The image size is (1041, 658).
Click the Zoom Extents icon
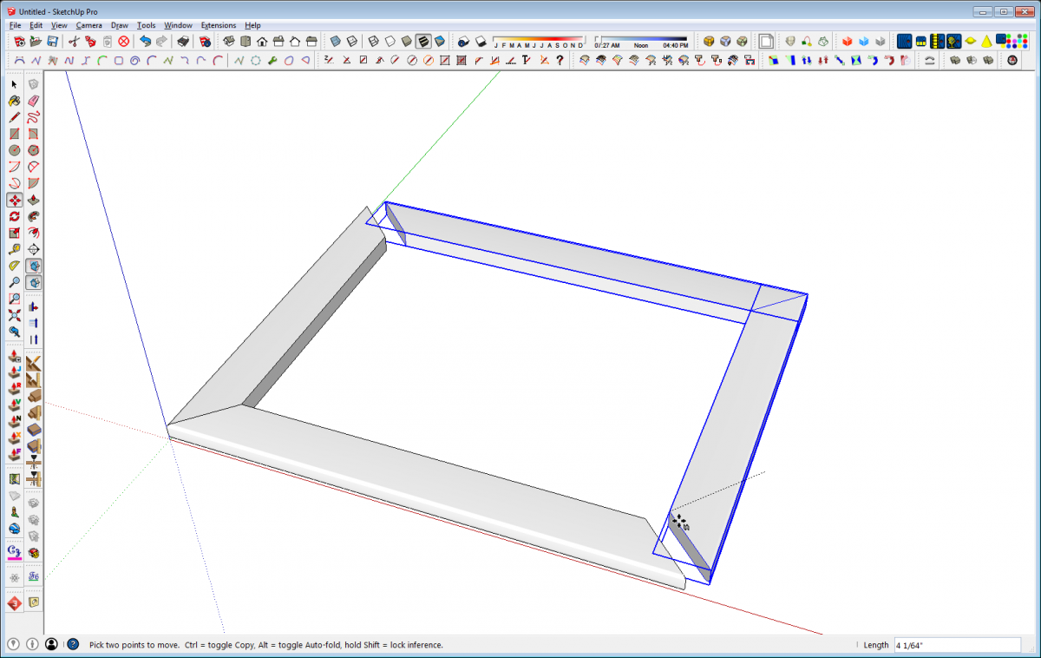(13, 314)
